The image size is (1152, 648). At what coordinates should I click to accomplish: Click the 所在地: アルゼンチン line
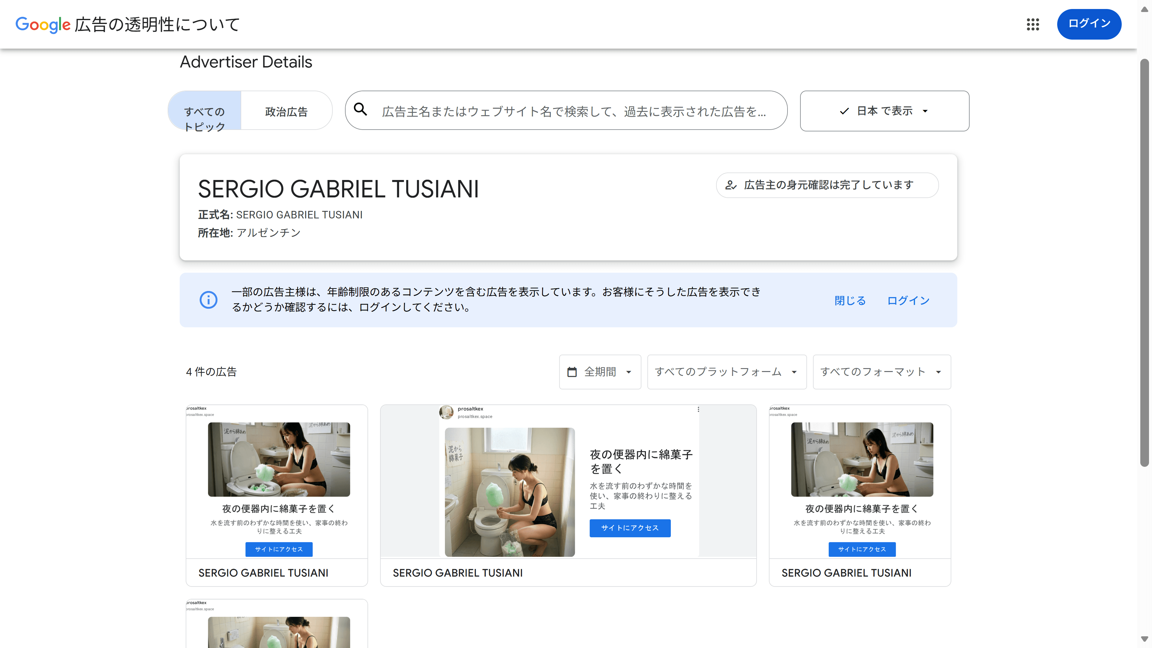249,233
